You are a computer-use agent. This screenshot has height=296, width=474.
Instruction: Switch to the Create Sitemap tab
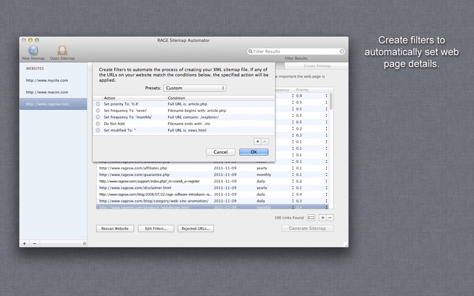pyautogui.click(x=317, y=66)
